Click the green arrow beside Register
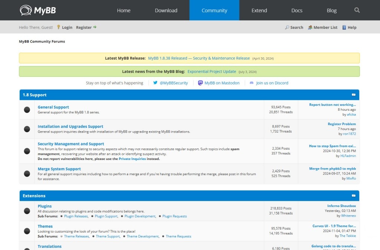The height and width of the screenshot is (250, 380). 95,27
